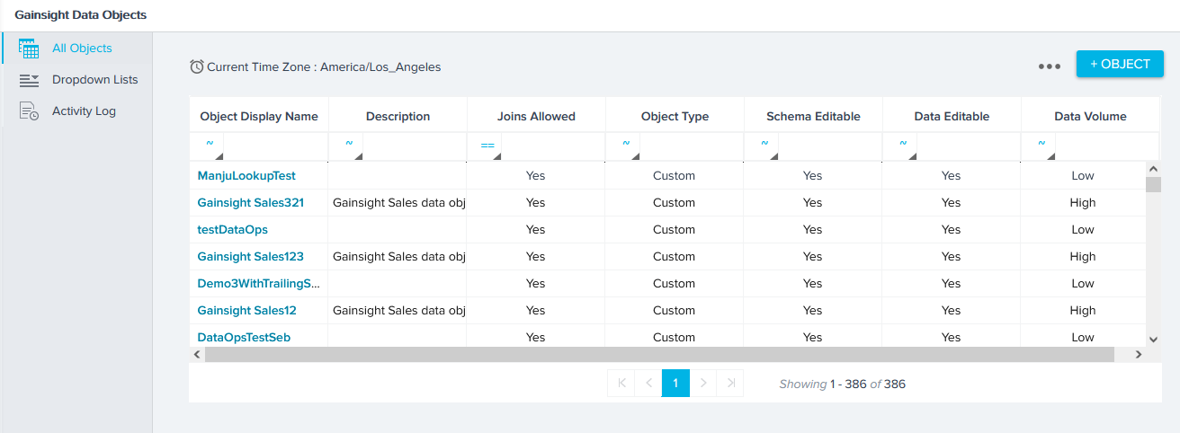Go to last page of results
The height and width of the screenshot is (433, 1180).
coord(730,383)
